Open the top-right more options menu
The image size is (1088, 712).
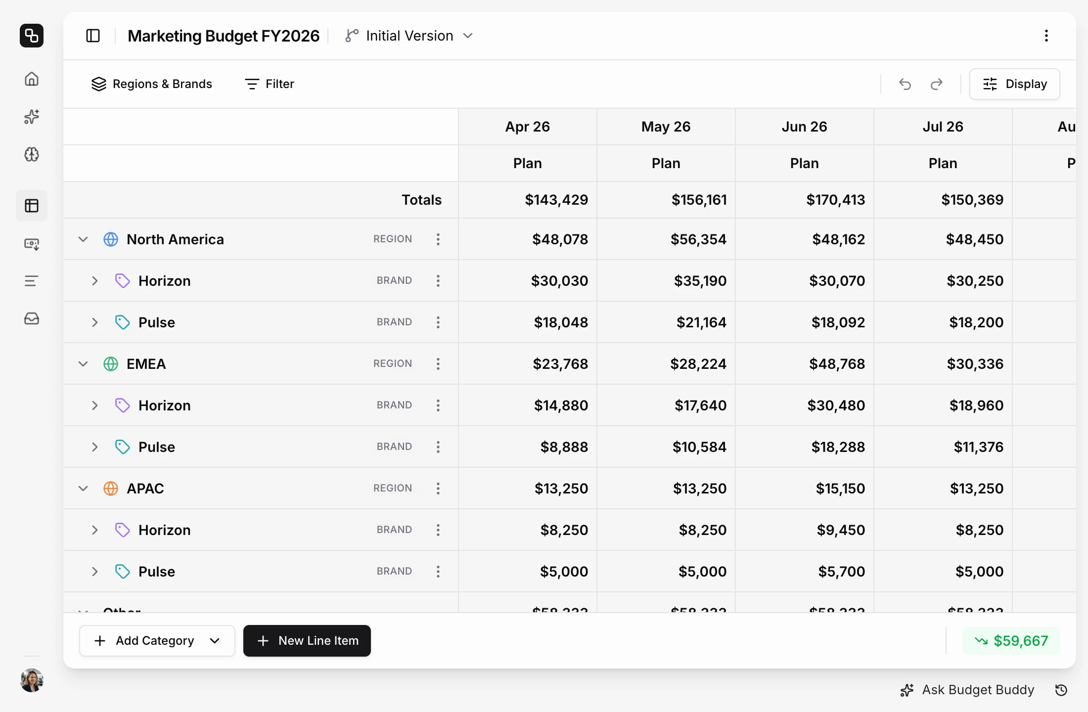(x=1046, y=36)
